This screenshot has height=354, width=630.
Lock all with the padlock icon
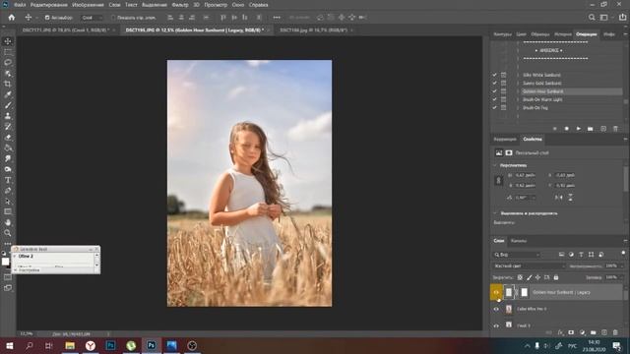(556, 277)
